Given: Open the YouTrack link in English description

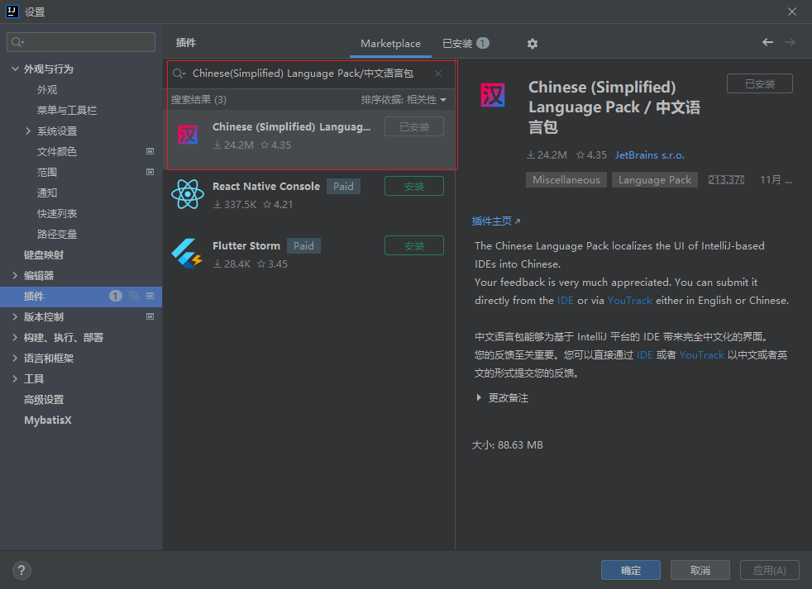Looking at the screenshot, I should point(630,300).
